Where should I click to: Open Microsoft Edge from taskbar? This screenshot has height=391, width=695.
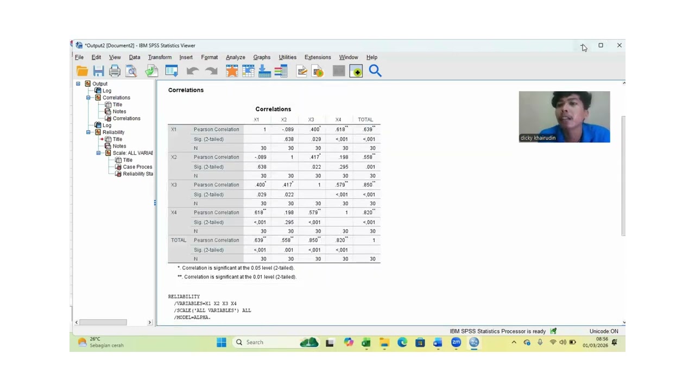tap(402, 342)
